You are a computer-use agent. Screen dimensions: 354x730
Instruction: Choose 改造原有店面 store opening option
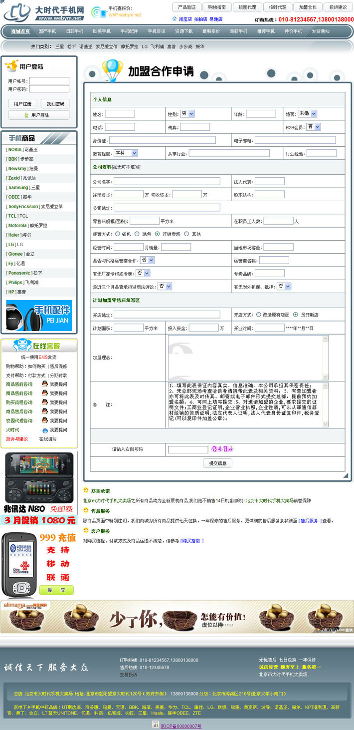(x=259, y=315)
